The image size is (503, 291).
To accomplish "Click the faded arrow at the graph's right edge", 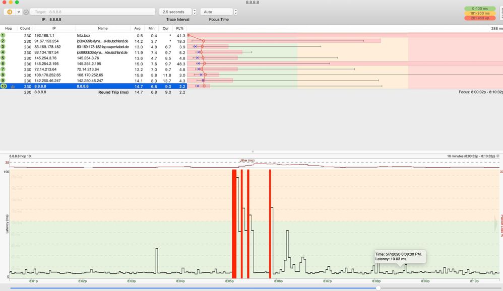I will 496,224.
